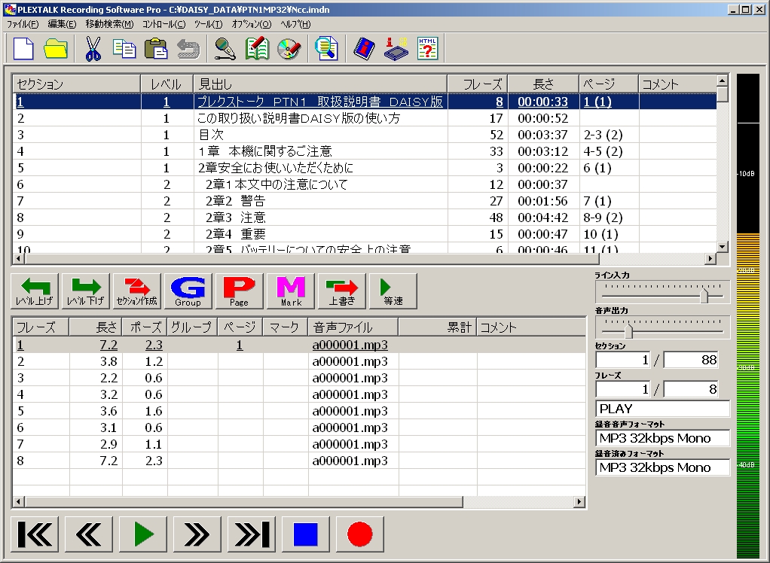Click the PLAY status field

tap(662, 409)
